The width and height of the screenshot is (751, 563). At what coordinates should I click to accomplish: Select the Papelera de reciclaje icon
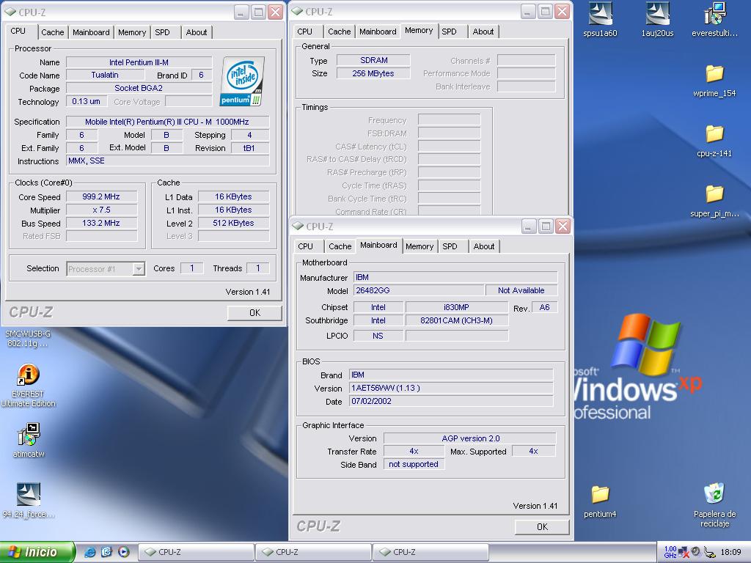(714, 504)
